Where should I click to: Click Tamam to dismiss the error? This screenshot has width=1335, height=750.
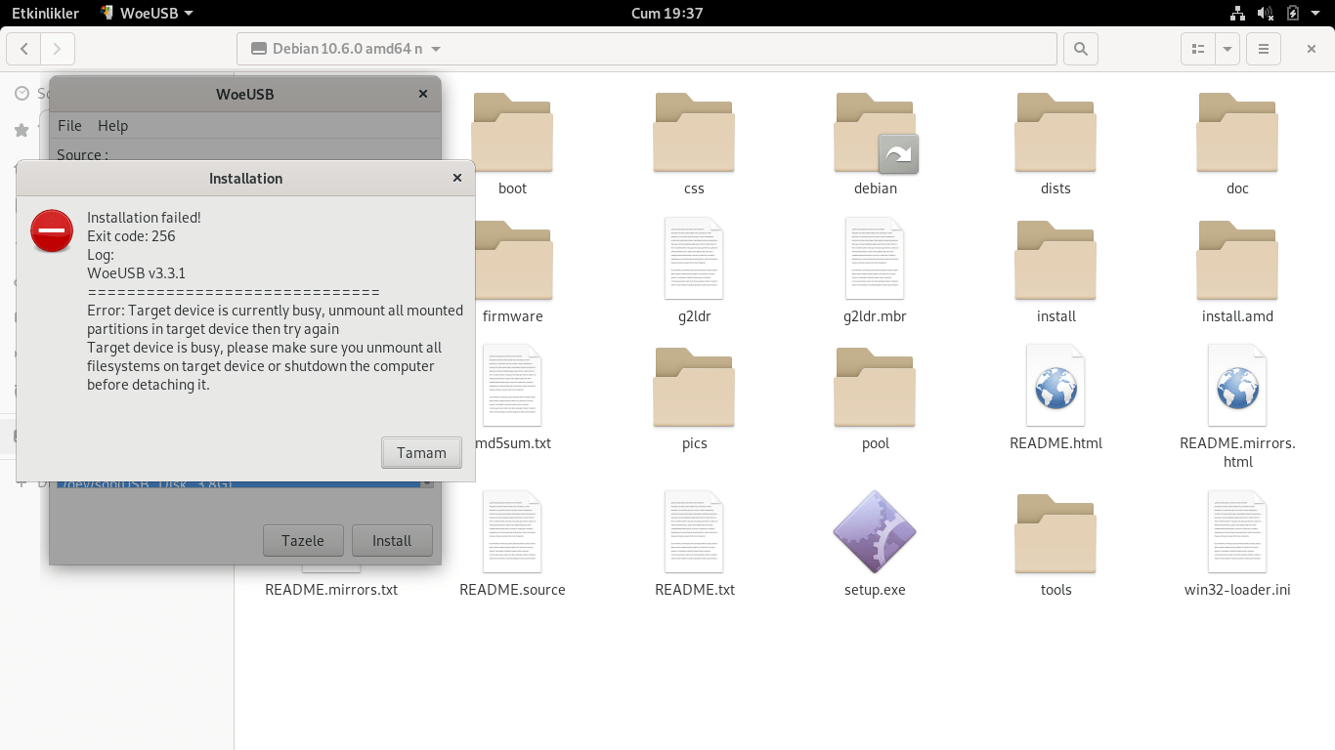[421, 452]
